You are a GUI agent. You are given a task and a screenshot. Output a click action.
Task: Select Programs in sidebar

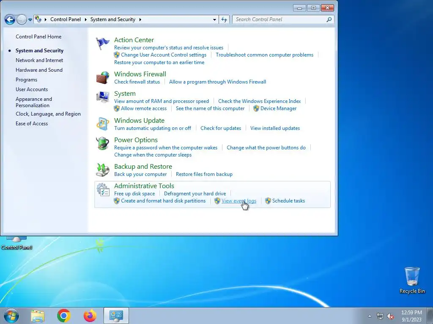(26, 80)
